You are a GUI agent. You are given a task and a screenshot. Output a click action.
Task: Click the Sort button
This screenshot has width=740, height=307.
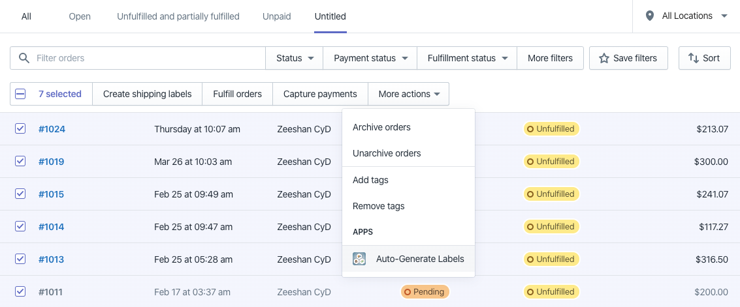[704, 58]
